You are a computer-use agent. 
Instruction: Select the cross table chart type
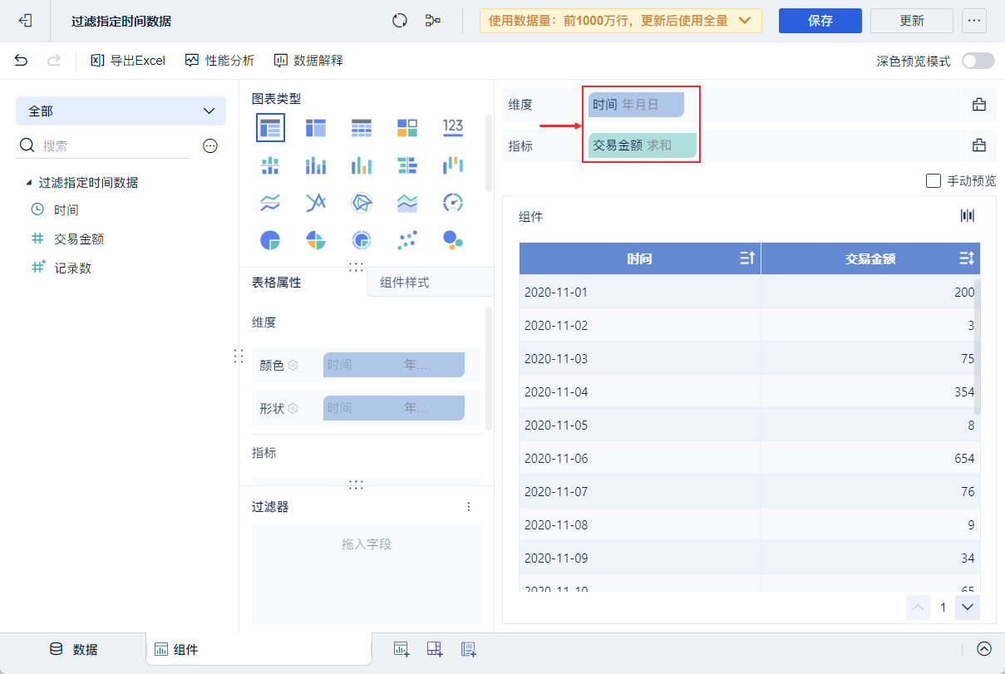coord(316,127)
